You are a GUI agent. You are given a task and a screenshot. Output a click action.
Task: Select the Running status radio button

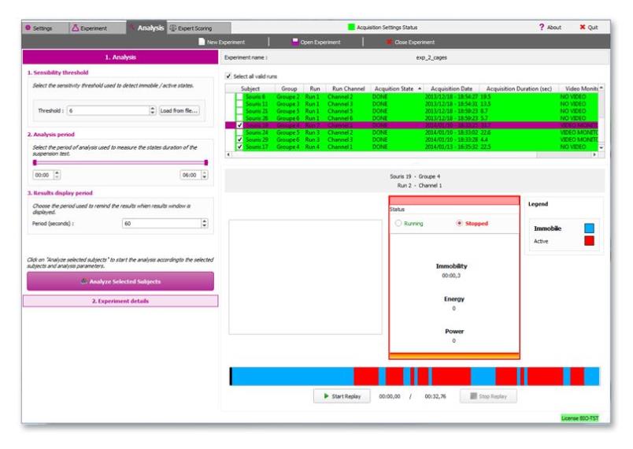coord(398,223)
